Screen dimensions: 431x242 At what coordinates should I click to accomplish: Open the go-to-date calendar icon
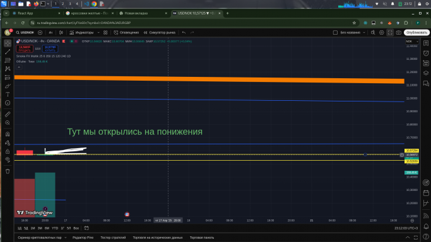86,228
